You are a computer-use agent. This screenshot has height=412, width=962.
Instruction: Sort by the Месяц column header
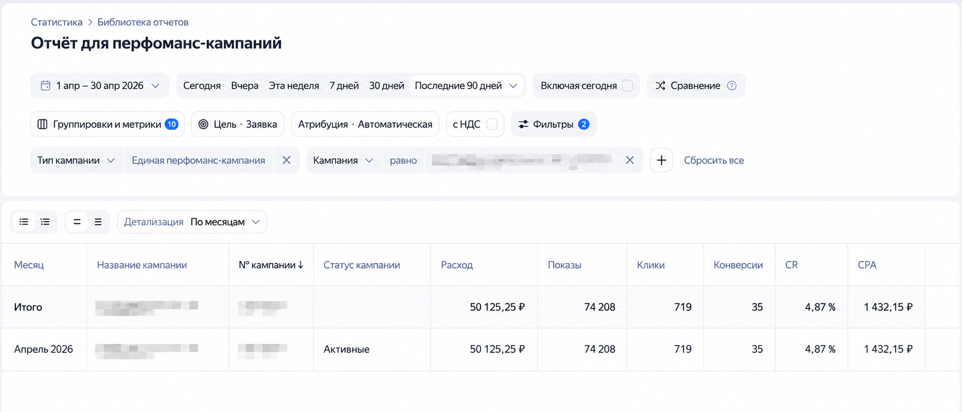29,265
